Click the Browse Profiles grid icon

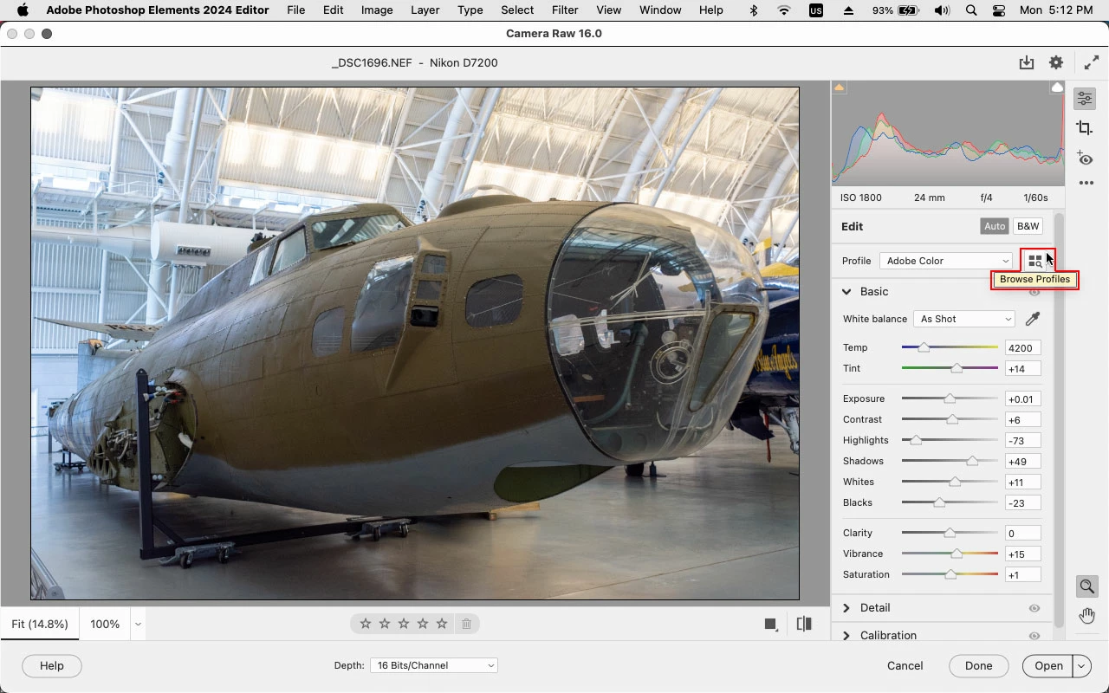[x=1034, y=261]
